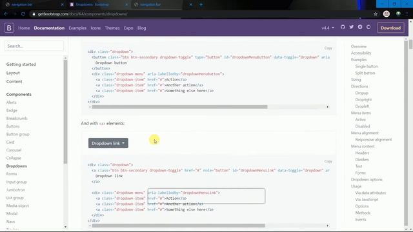413x232 pixels.
Task: Open Examples in navbar
Action: pyautogui.click(x=77, y=28)
